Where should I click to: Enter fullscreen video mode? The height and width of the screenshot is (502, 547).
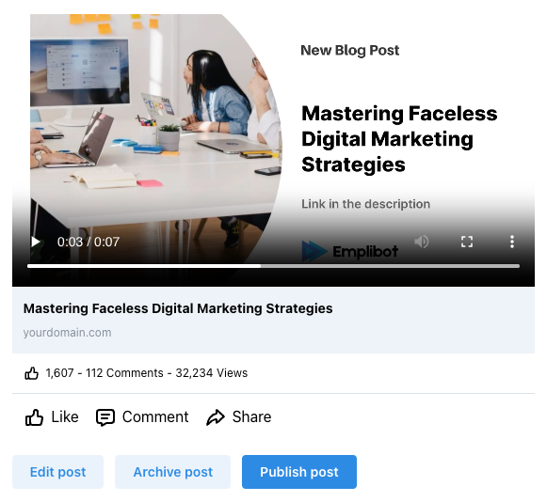pyautogui.click(x=467, y=242)
